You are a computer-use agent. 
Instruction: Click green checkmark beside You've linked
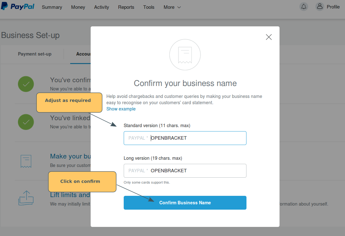pyautogui.click(x=26, y=122)
